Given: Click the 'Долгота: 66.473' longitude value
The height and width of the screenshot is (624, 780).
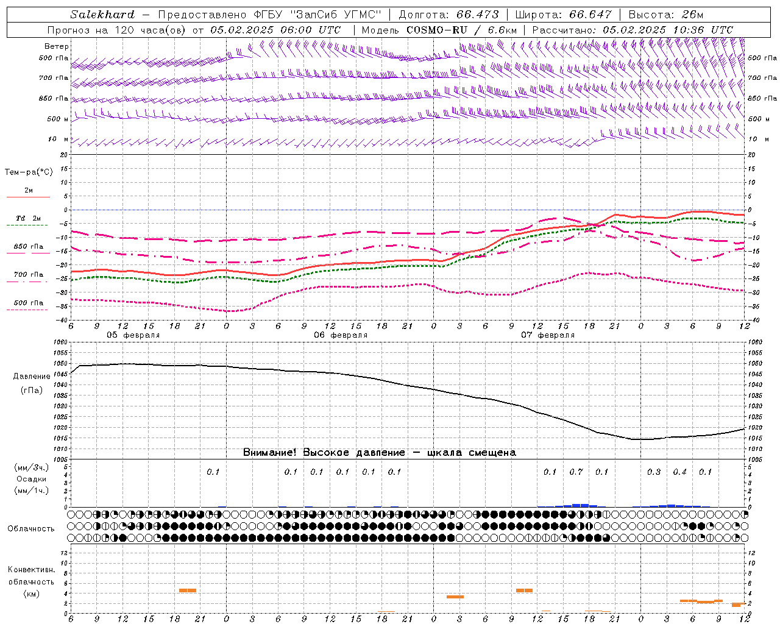Looking at the screenshot, I should coord(448,15).
